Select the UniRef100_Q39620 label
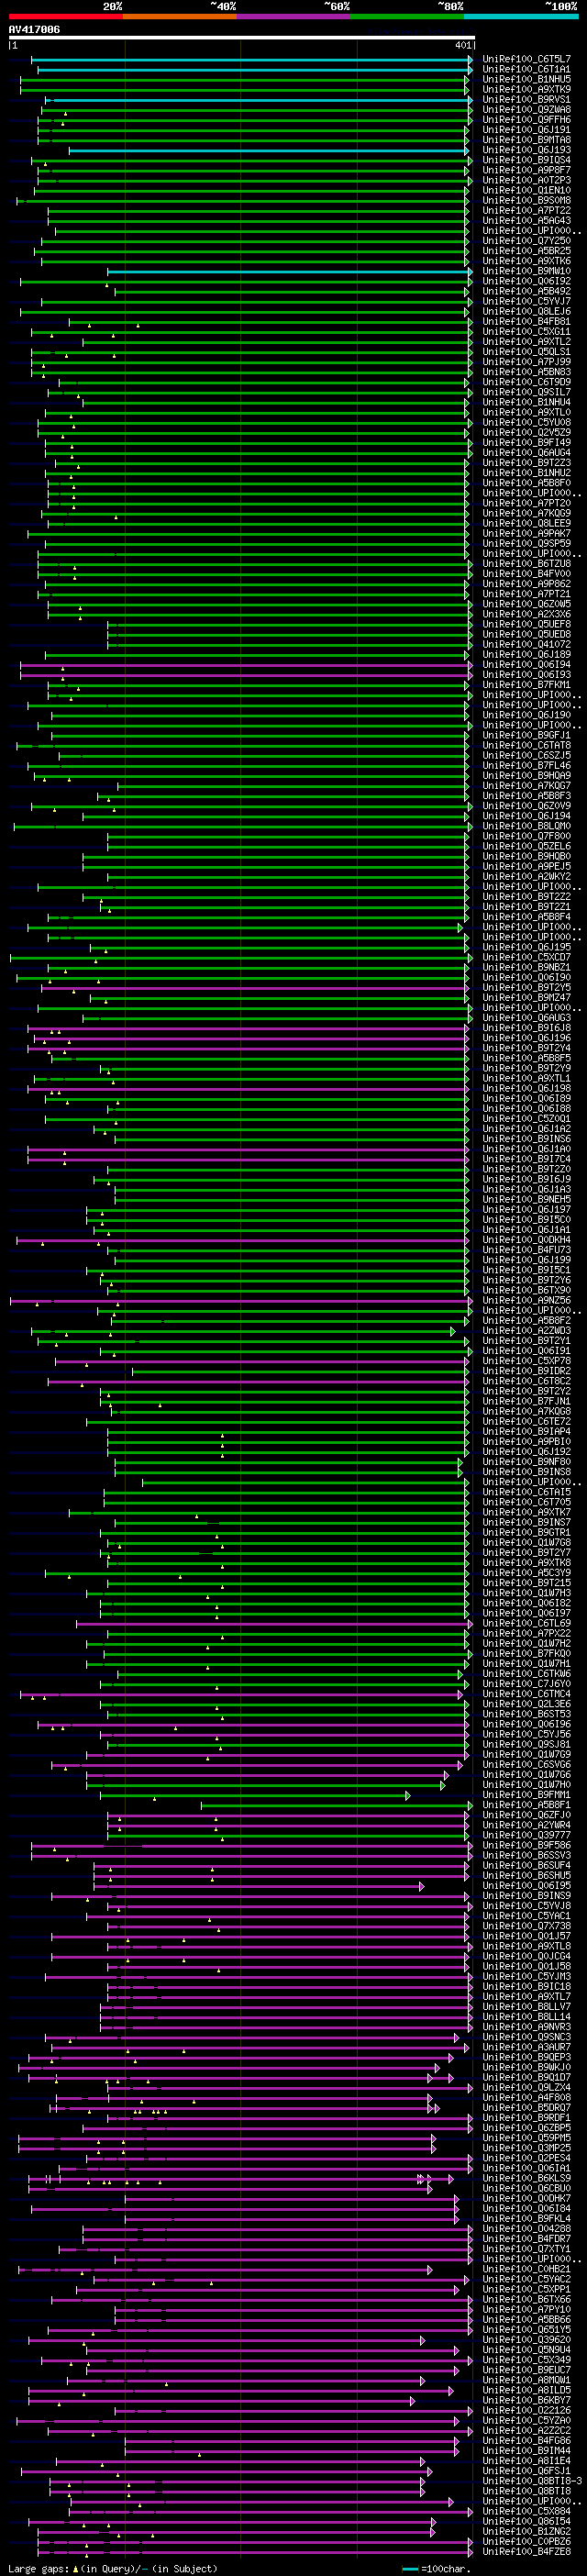The width and height of the screenshot is (587, 2576). click(x=527, y=2340)
